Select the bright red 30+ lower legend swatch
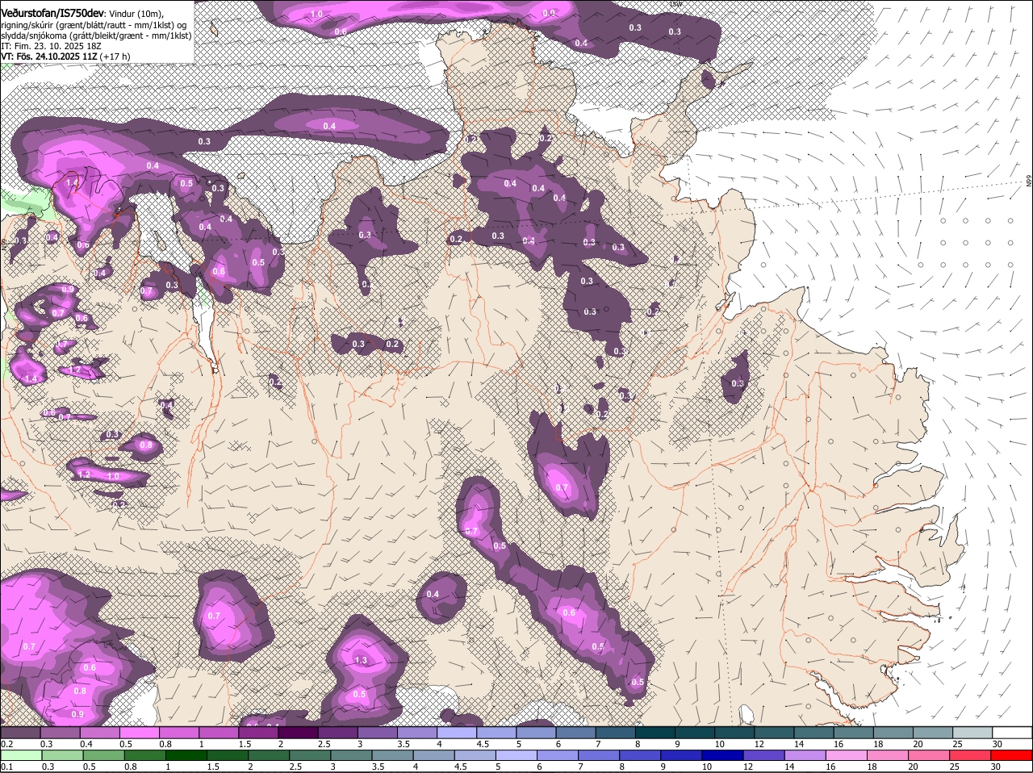Viewport: 1033px width, 773px height. point(1011,756)
